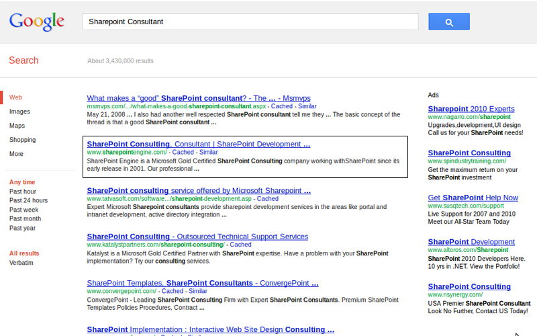
Task: Open Similar link for convergepoint.com result
Action: click(x=198, y=291)
